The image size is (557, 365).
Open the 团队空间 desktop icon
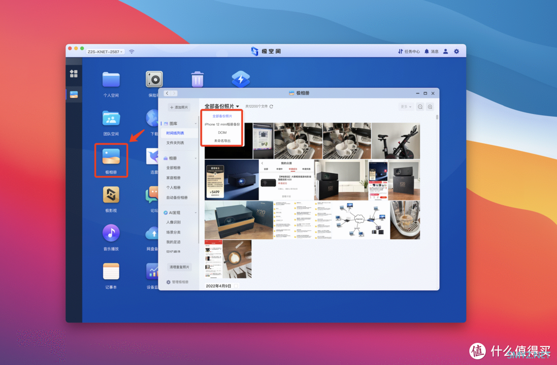[111, 118]
